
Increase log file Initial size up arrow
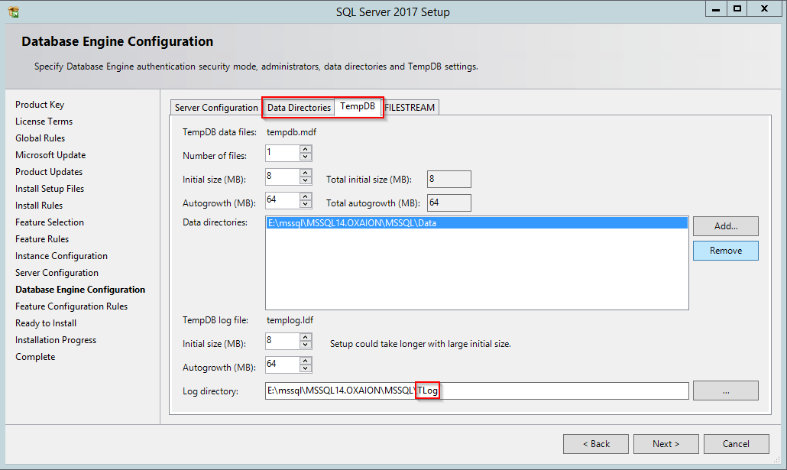point(305,338)
